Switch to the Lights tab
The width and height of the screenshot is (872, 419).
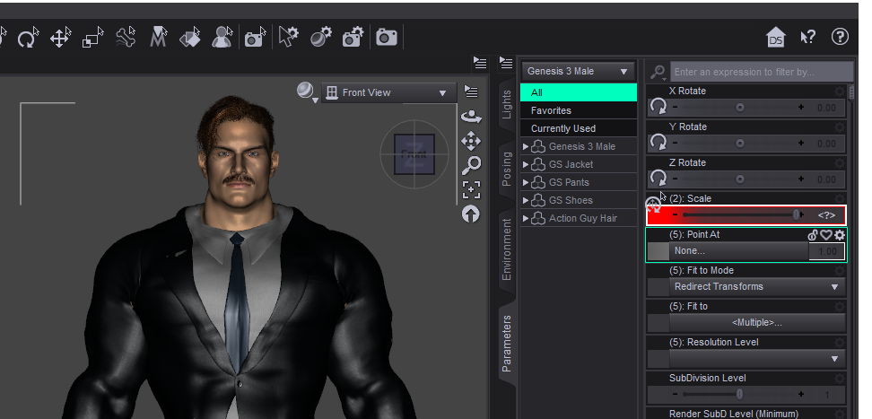(507, 105)
